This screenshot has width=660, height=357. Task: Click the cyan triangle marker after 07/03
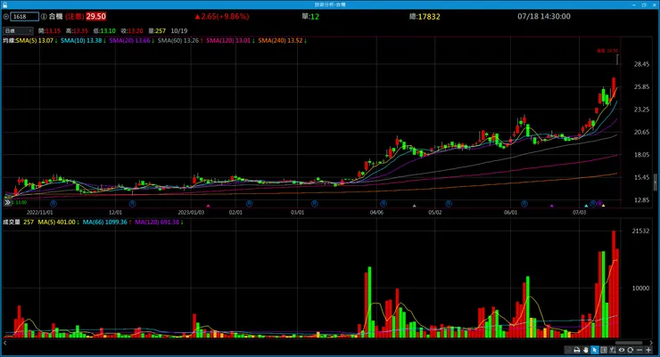586,206
